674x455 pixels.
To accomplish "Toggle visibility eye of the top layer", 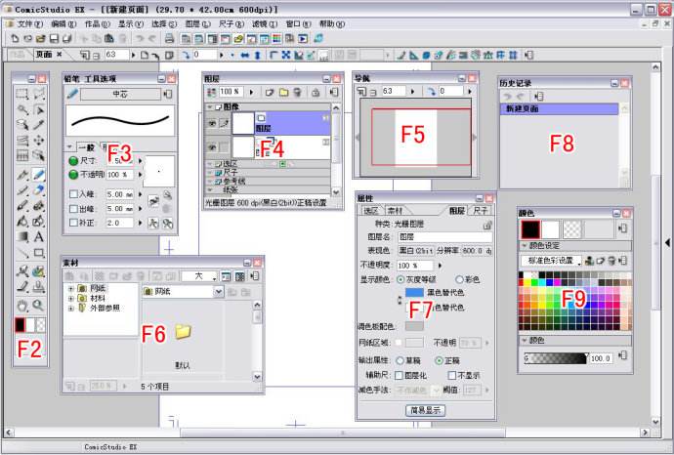I will point(211,124).
